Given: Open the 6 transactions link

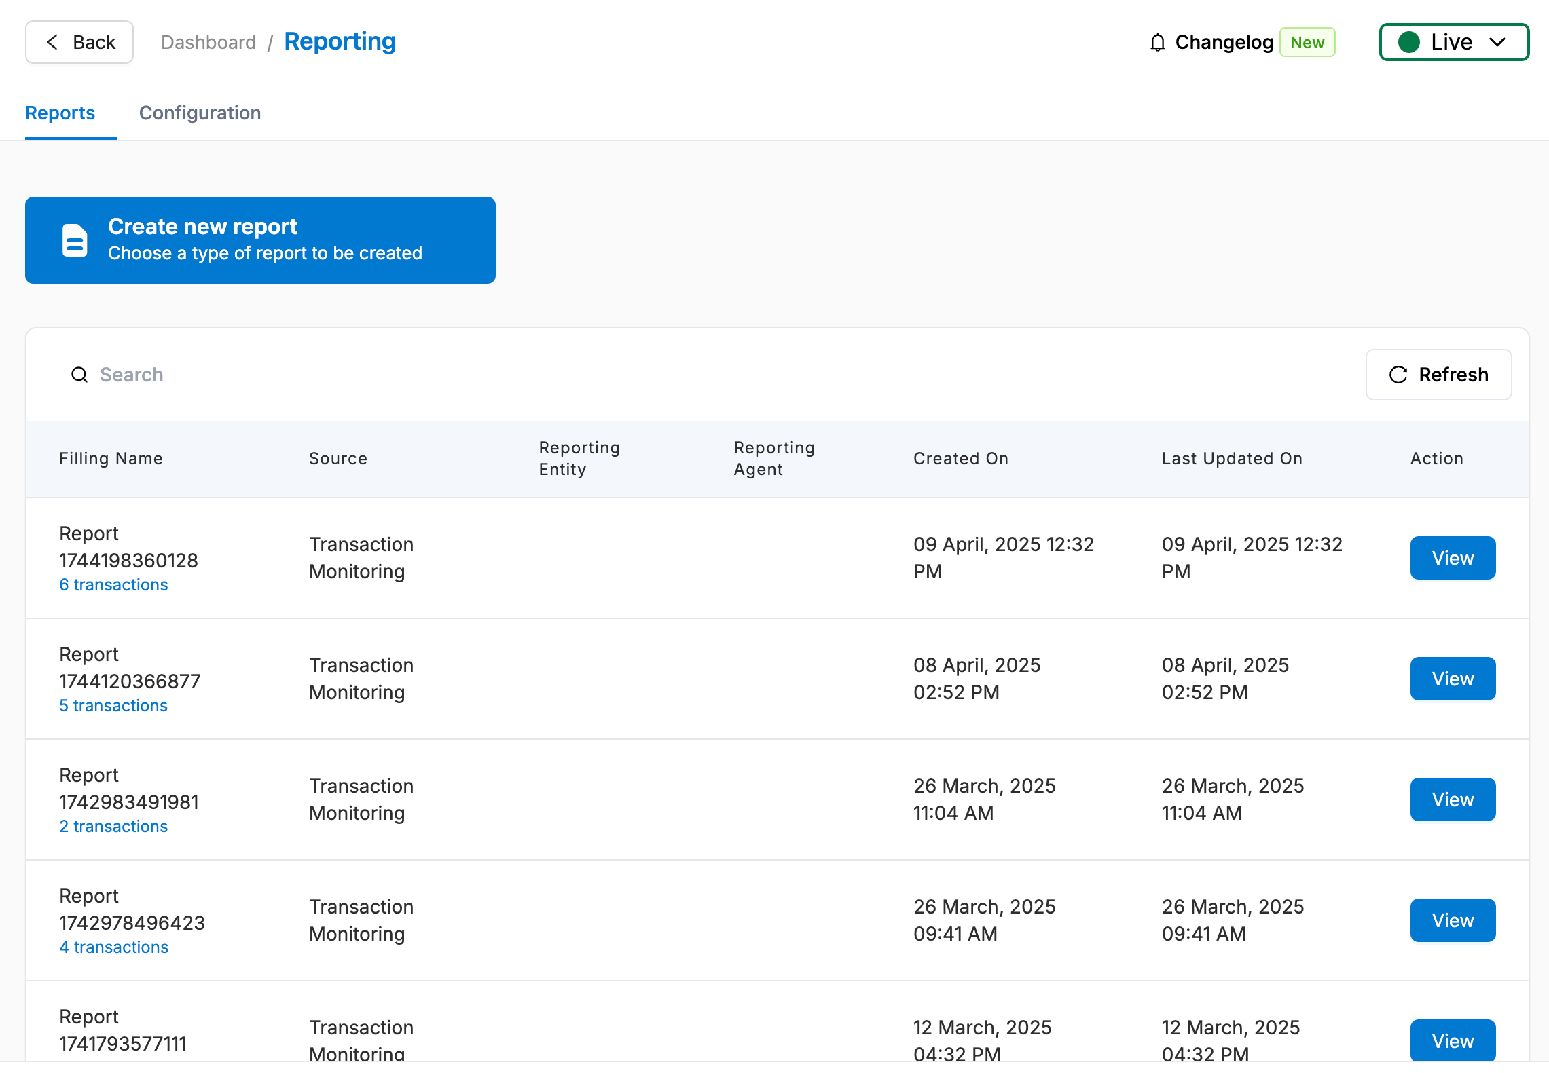Looking at the screenshot, I should pyautogui.click(x=113, y=585).
